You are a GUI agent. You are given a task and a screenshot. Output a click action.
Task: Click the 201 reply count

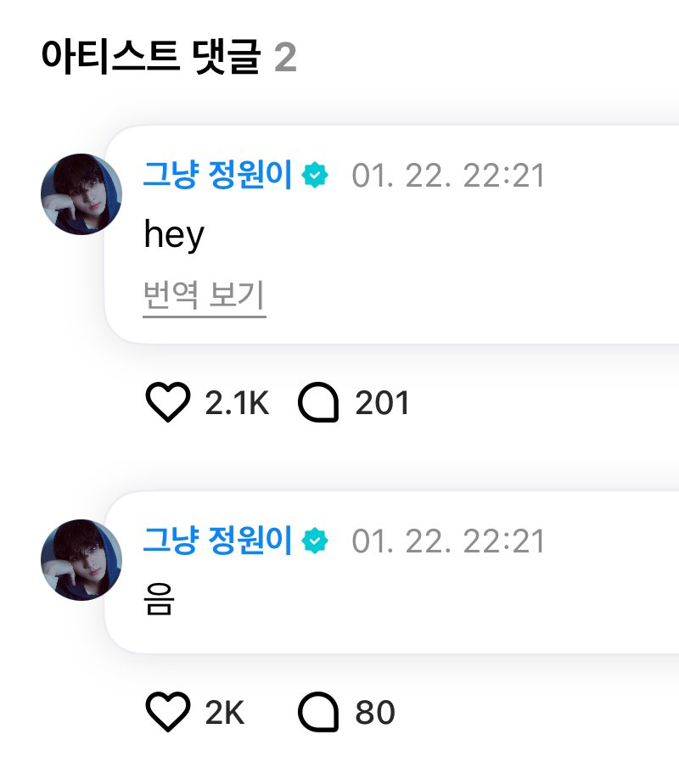[x=382, y=403]
